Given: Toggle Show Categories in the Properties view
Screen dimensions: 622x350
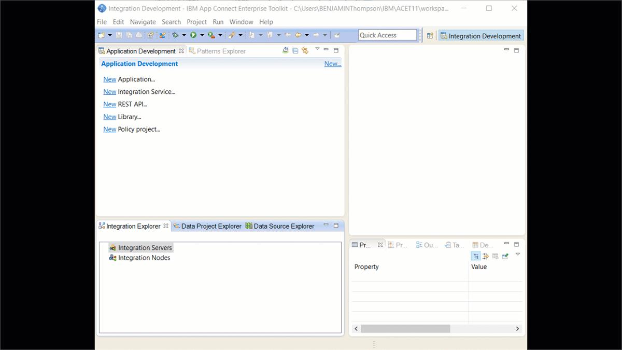Looking at the screenshot, I should pyautogui.click(x=476, y=256).
